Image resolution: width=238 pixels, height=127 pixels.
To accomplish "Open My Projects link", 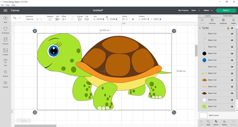I will 183,10.
